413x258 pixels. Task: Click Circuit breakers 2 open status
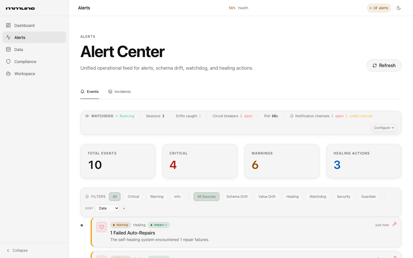(x=233, y=116)
